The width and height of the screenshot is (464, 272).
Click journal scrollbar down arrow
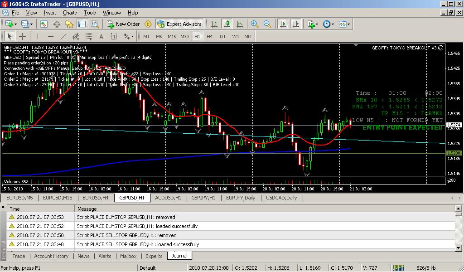459,248
